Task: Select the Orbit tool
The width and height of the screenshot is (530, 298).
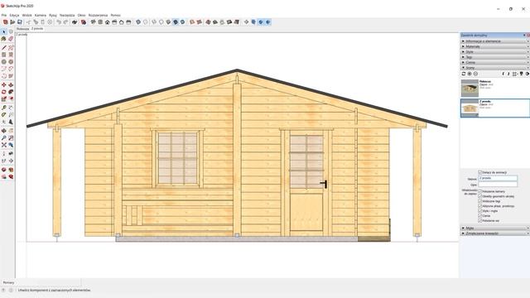Action: pyautogui.click(x=3, y=131)
